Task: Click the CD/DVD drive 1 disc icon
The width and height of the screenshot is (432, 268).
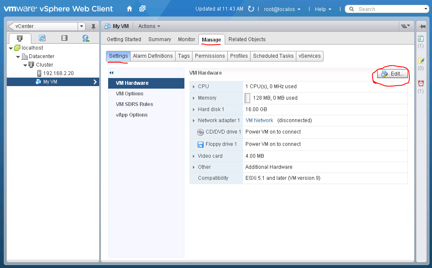Action: pyautogui.click(x=200, y=132)
